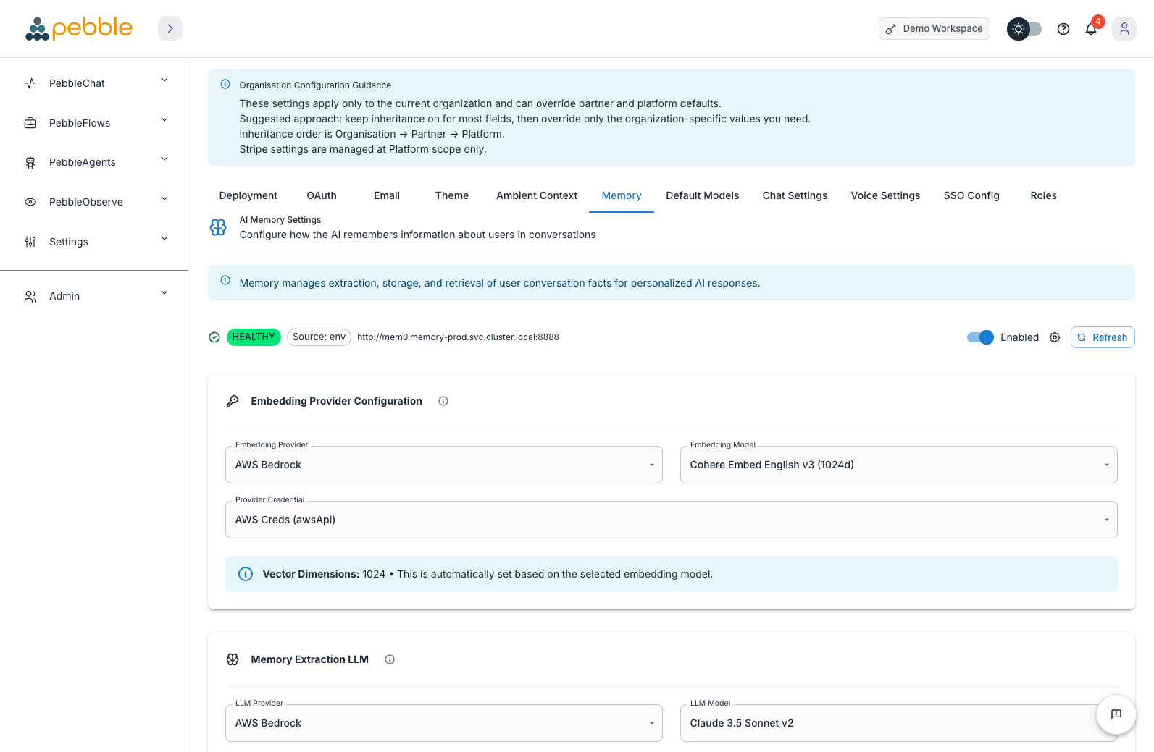Click the Pebble logo
1154x752 pixels.
pos(79,28)
